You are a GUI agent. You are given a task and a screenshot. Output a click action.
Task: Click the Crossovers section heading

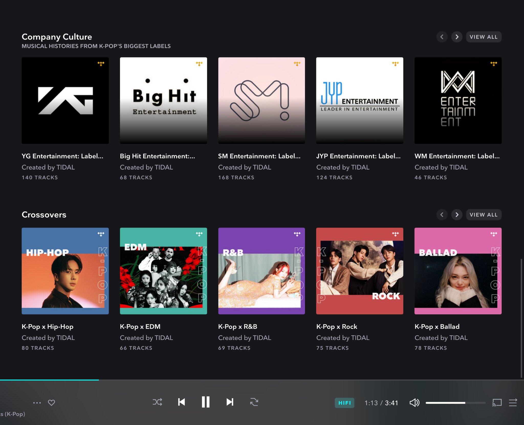click(x=44, y=215)
